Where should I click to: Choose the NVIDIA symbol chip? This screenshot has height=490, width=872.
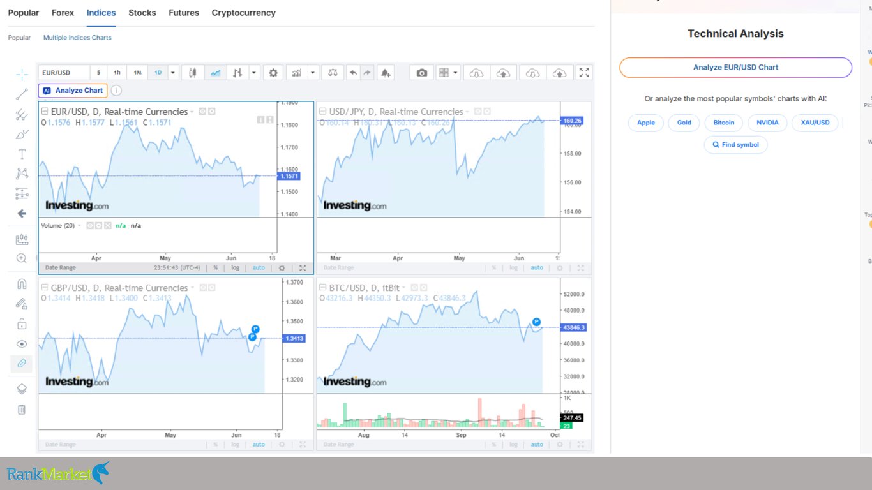(x=767, y=122)
